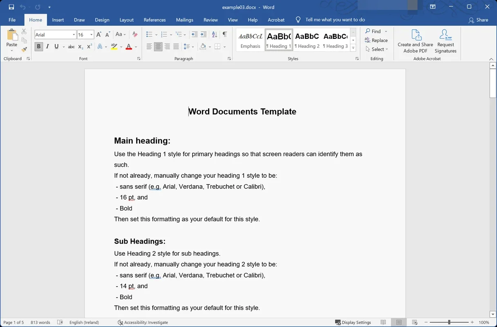Toggle paragraph marks visibility
The height and width of the screenshot is (327, 497).
coord(224,34)
